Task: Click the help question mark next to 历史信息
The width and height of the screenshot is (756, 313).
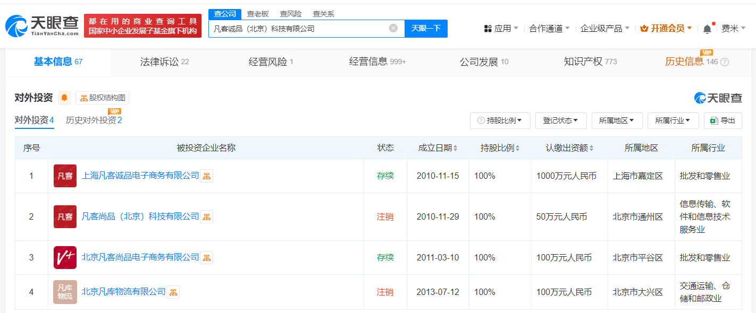Action: coord(725,62)
